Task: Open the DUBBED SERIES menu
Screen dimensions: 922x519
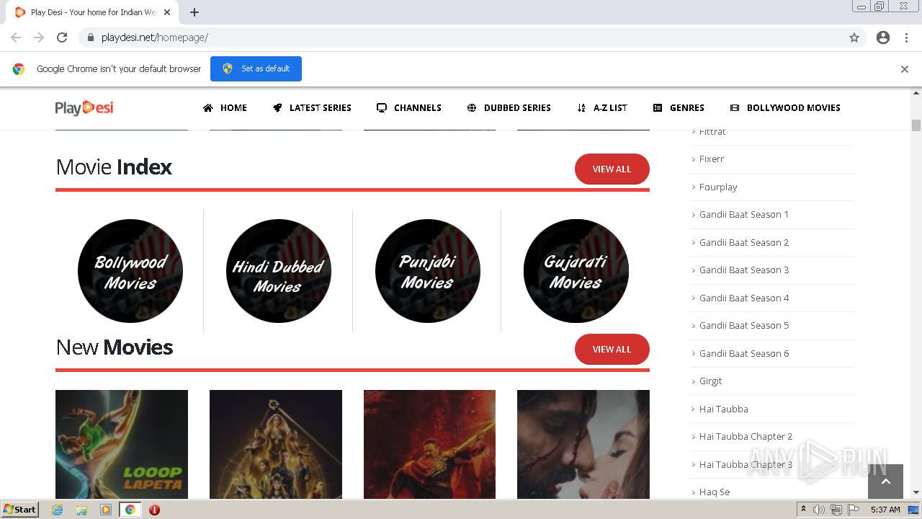Action: (509, 108)
